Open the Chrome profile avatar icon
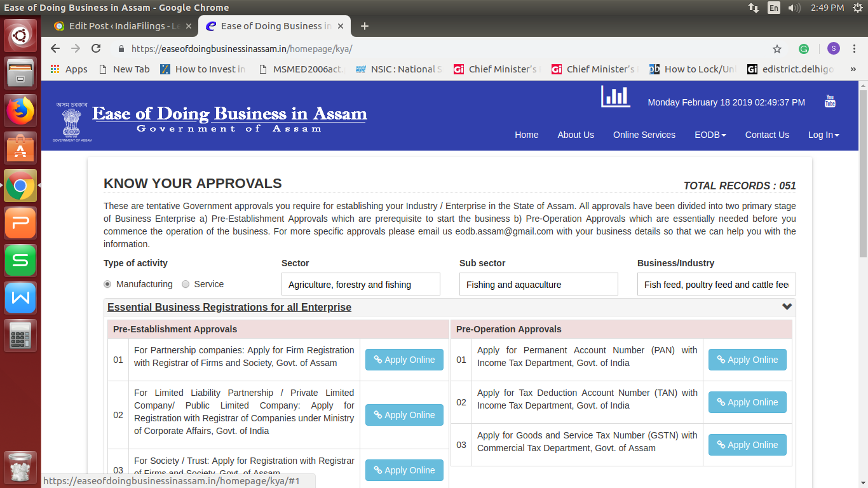The height and width of the screenshot is (488, 868). 832,48
